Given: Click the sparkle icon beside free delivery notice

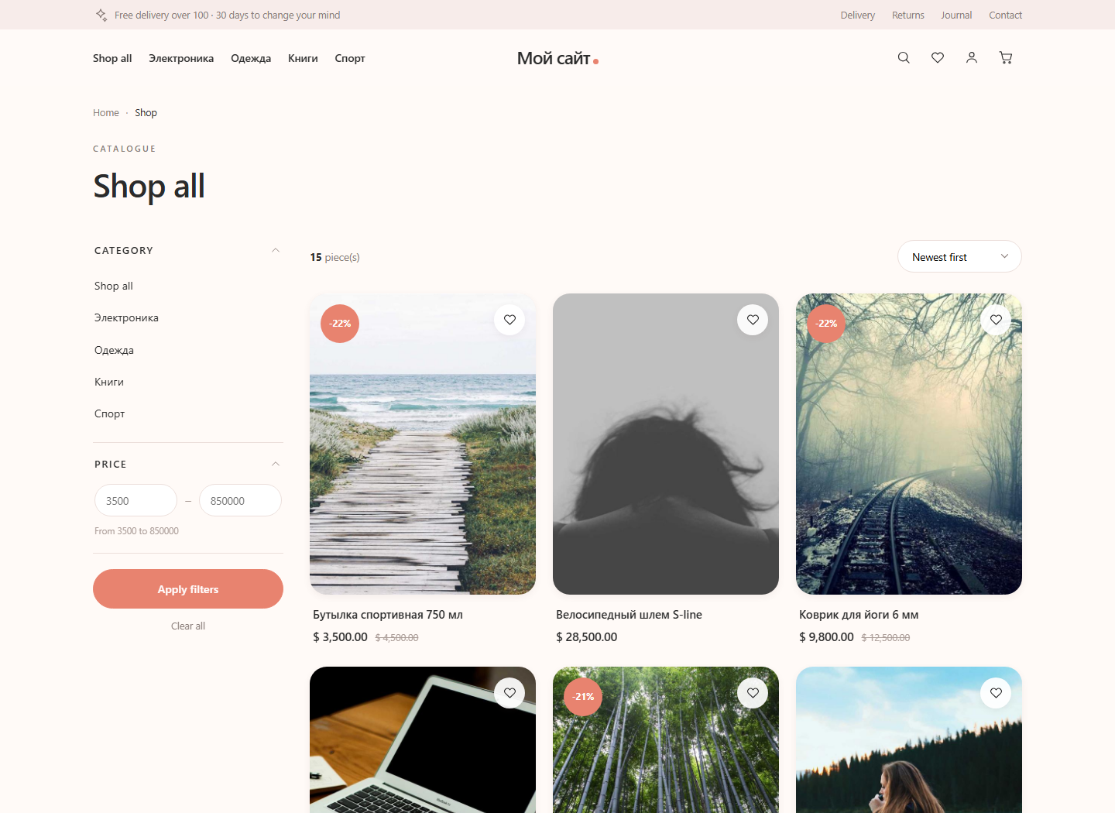Looking at the screenshot, I should [101, 15].
